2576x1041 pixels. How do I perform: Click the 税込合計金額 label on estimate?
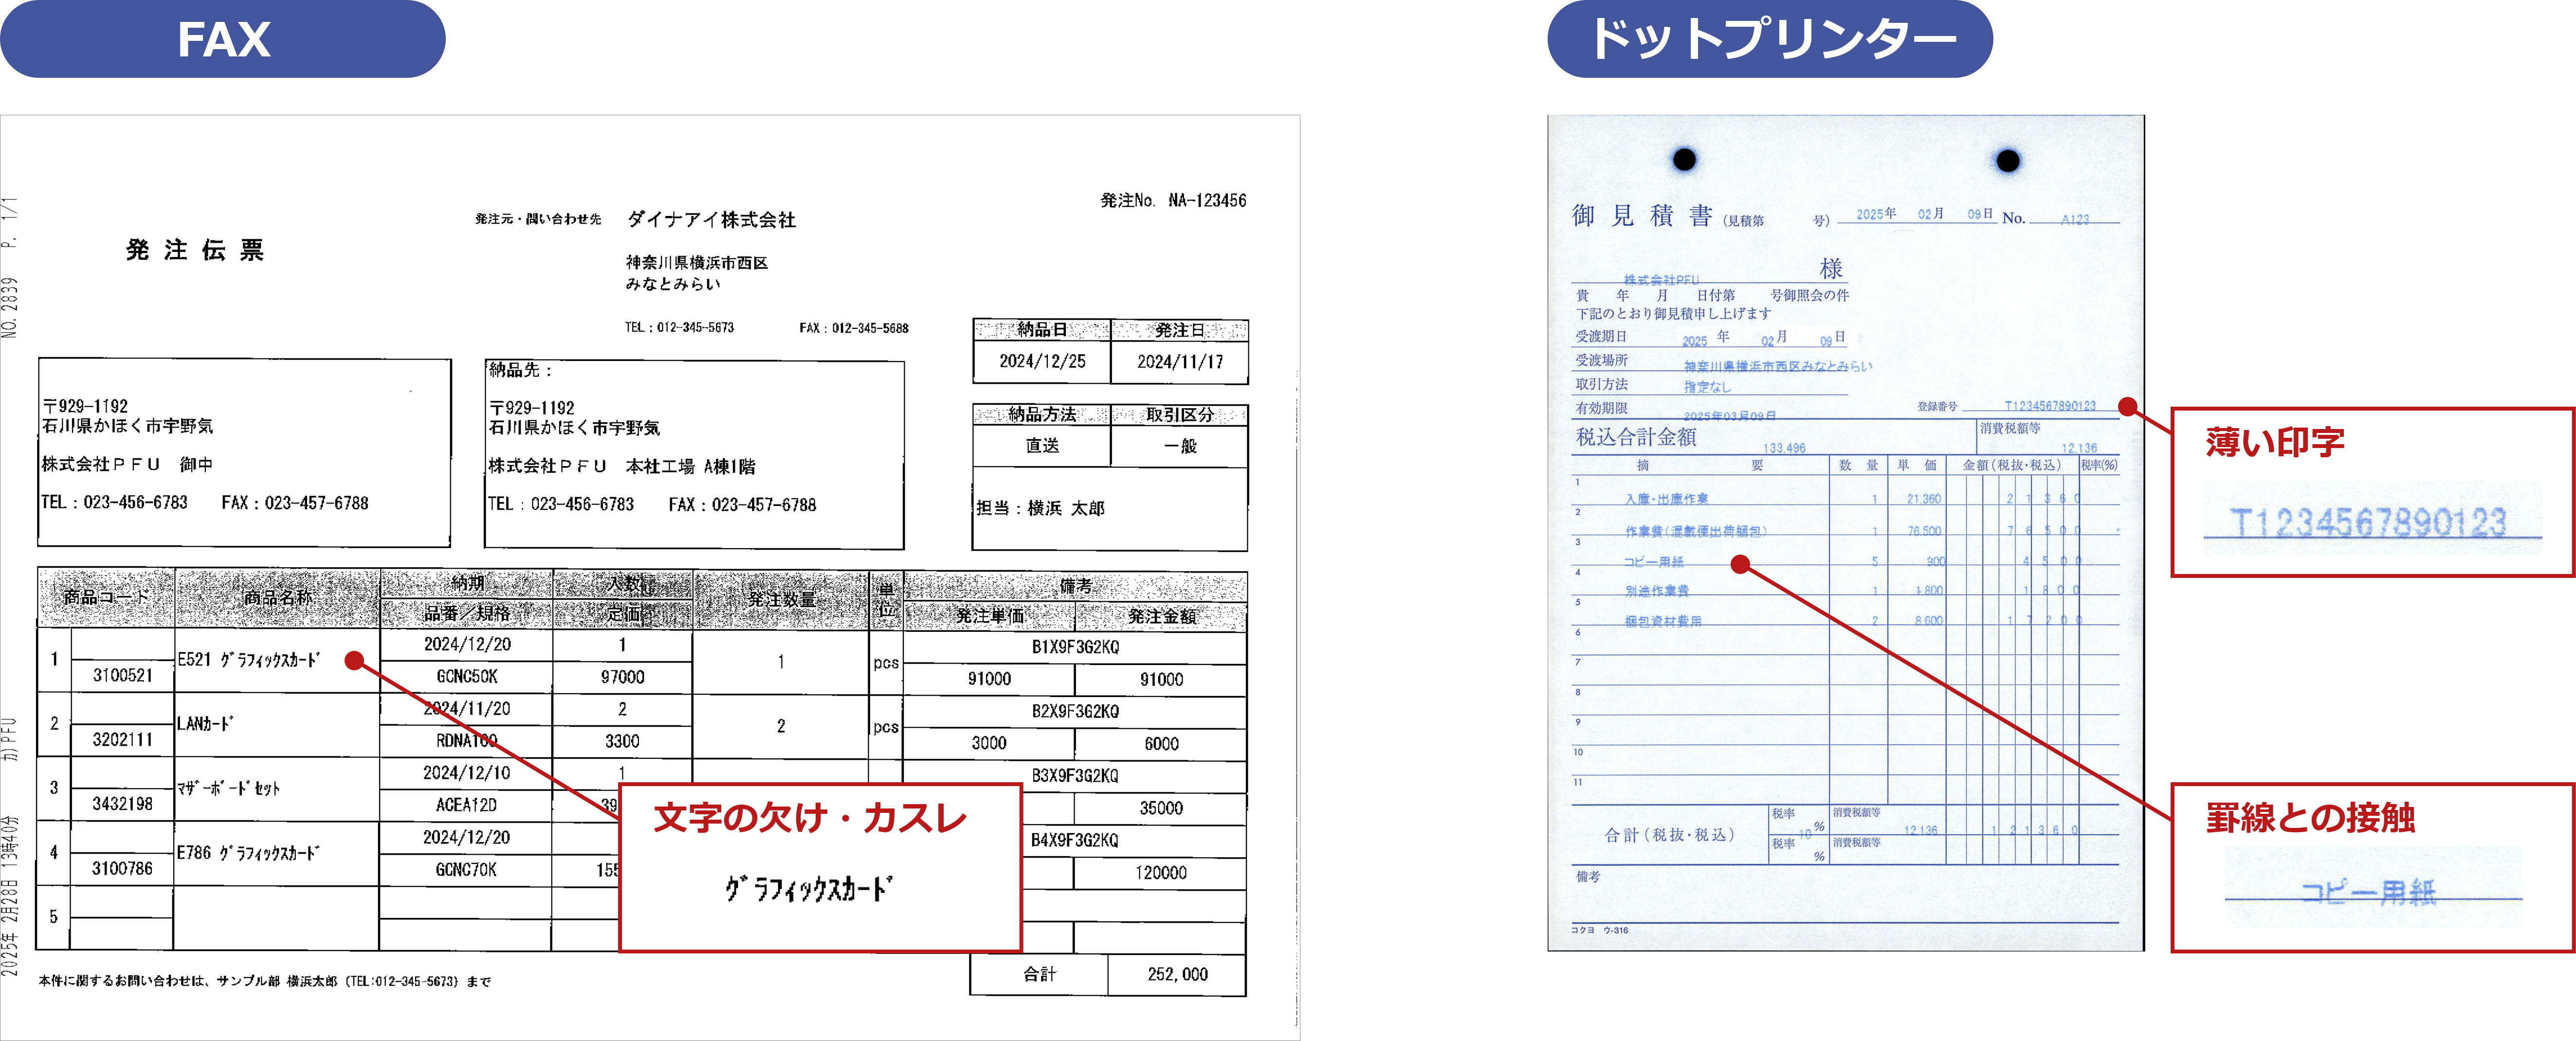point(1636,437)
